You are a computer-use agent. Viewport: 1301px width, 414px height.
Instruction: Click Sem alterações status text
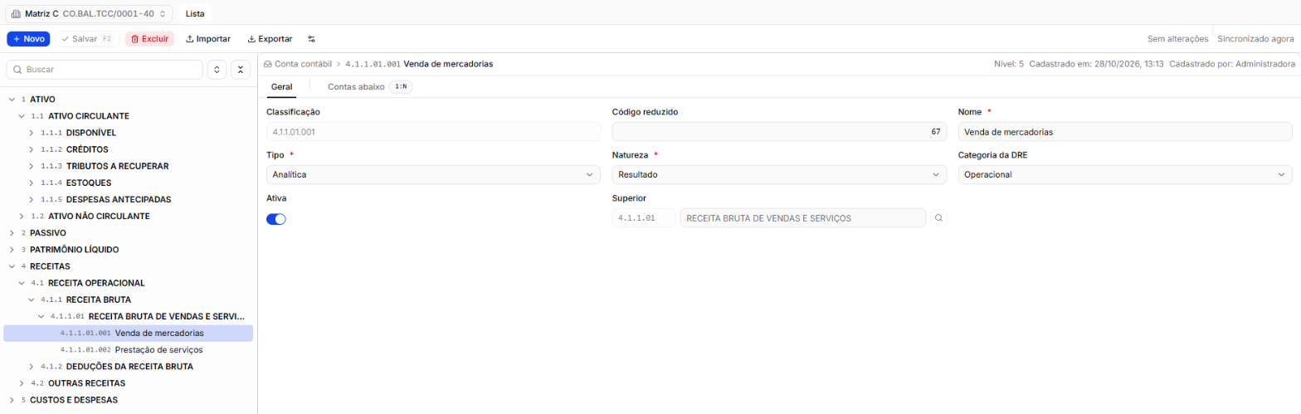(1177, 39)
